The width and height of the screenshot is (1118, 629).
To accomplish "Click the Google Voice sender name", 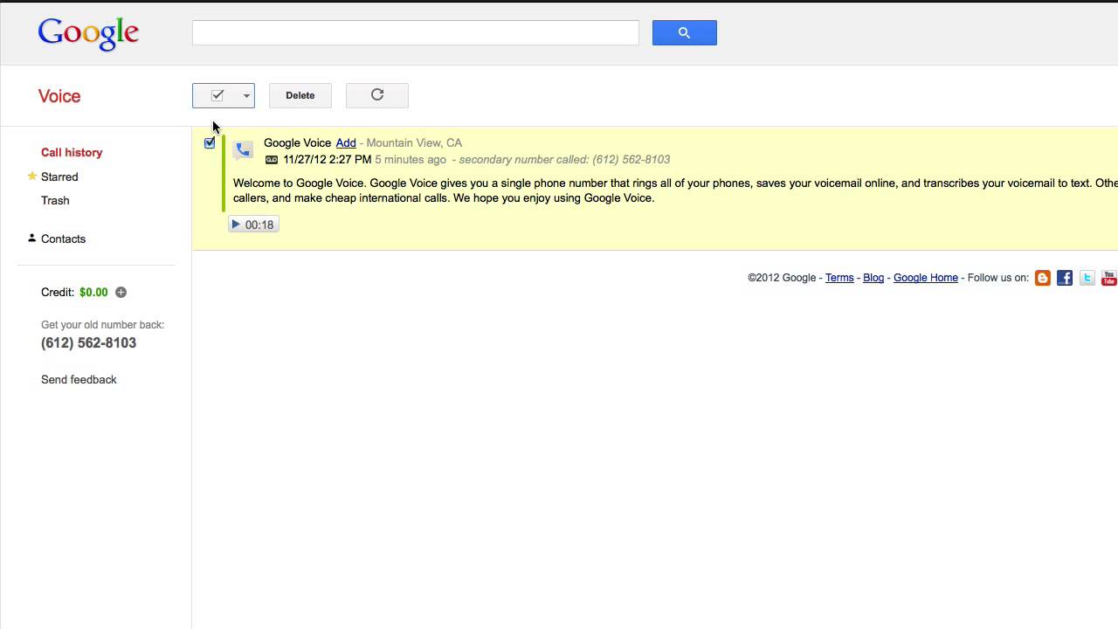I will click(298, 142).
